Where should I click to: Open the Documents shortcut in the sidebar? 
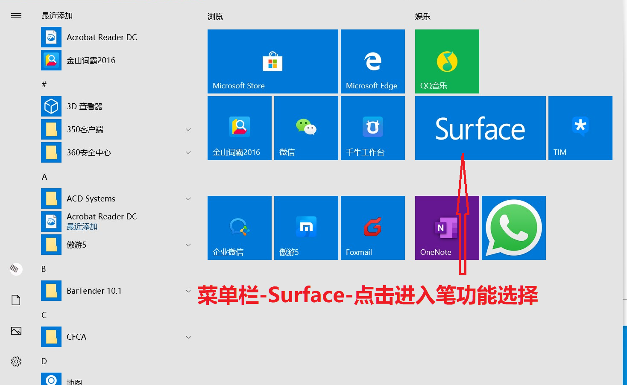tap(16, 300)
